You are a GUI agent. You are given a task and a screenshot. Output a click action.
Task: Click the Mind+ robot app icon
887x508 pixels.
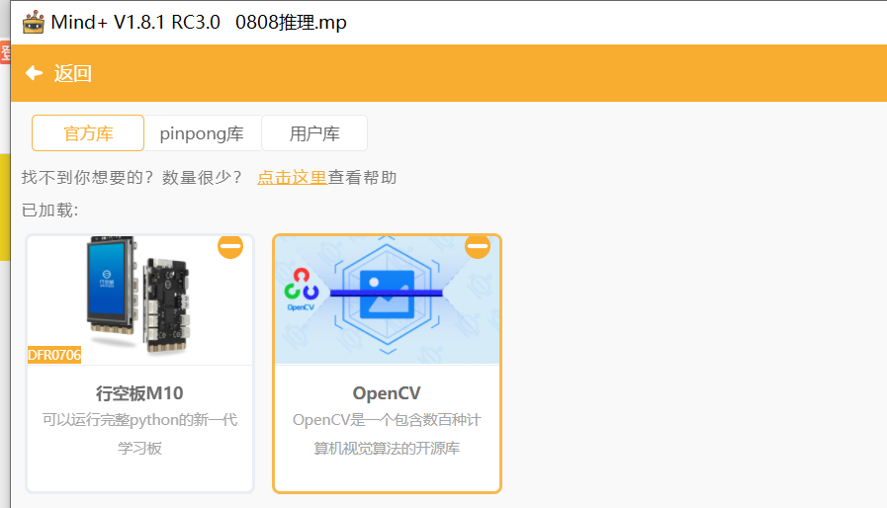(34, 22)
